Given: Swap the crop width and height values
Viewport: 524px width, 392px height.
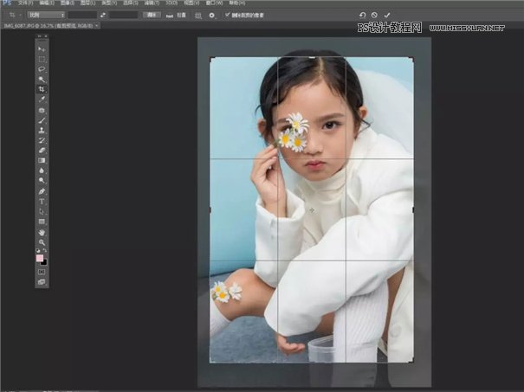Looking at the screenshot, I should 103,15.
